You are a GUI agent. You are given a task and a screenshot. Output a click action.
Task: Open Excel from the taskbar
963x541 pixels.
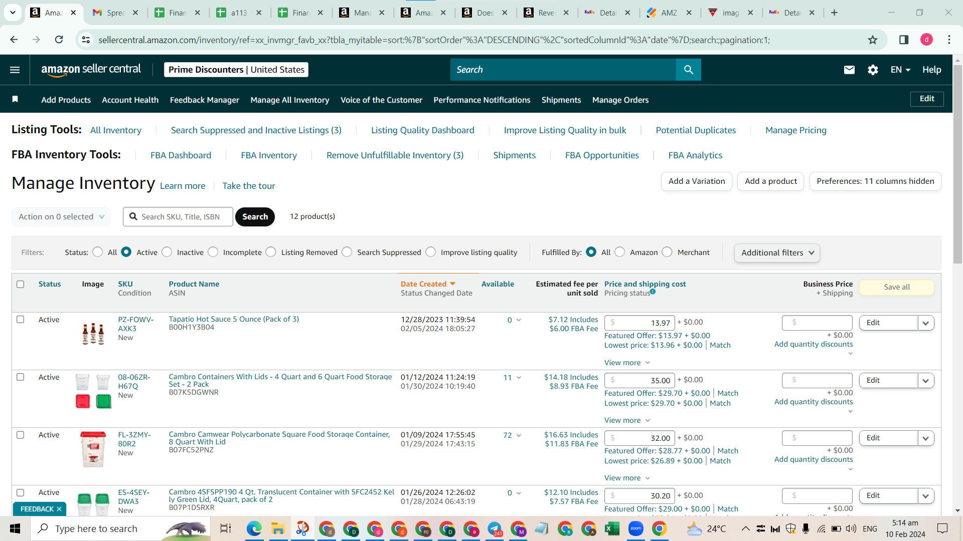612,528
